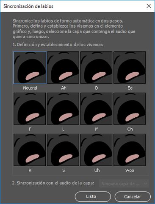Choose the M viseme thumbnail
155x204 pixels.
96,109
